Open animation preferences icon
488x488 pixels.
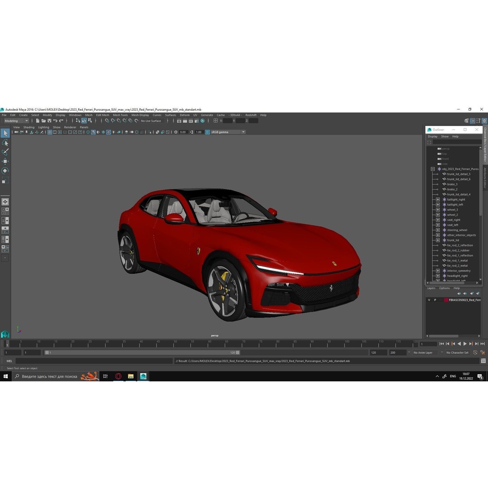click(483, 352)
